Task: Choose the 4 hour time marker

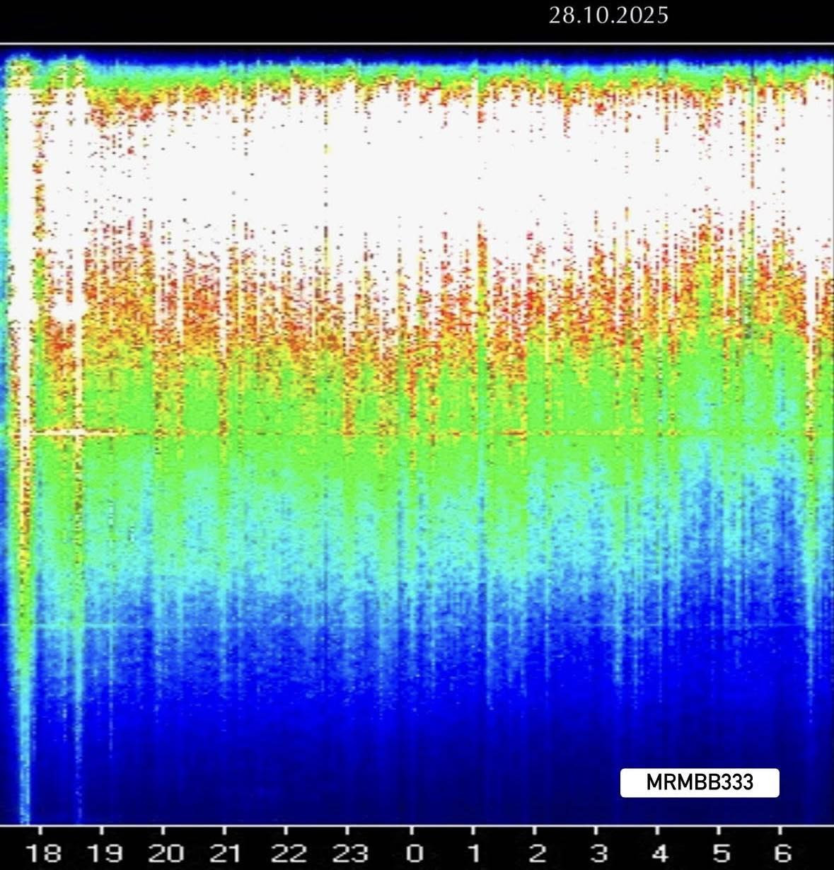Action: (659, 852)
